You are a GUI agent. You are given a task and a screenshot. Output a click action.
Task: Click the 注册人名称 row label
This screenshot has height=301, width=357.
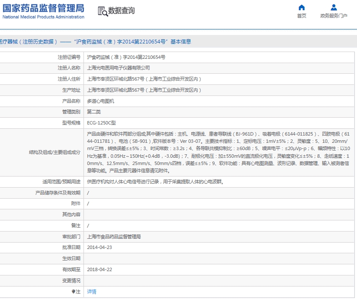69,68
